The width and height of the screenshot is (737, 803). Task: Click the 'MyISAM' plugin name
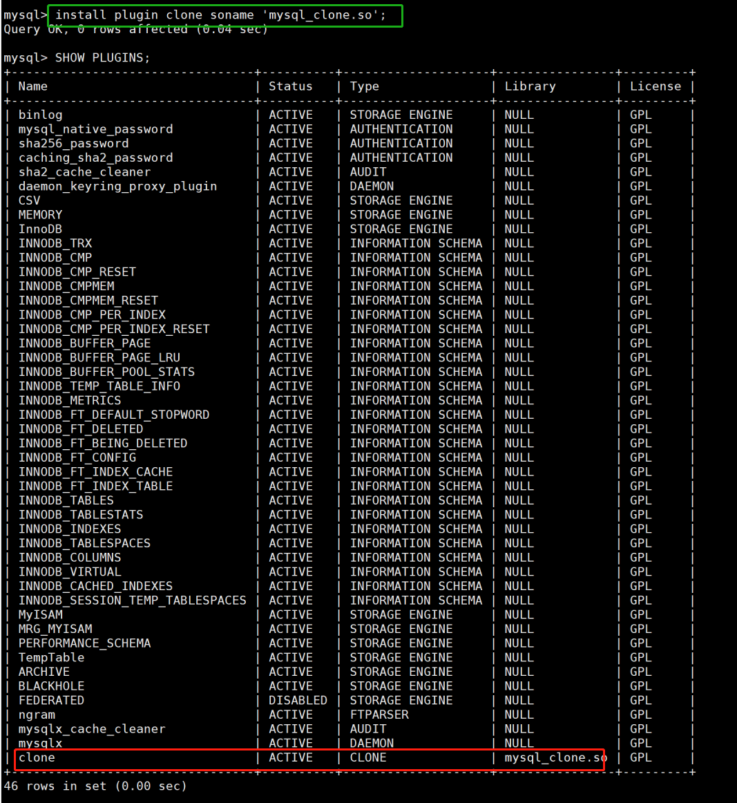click(x=41, y=614)
